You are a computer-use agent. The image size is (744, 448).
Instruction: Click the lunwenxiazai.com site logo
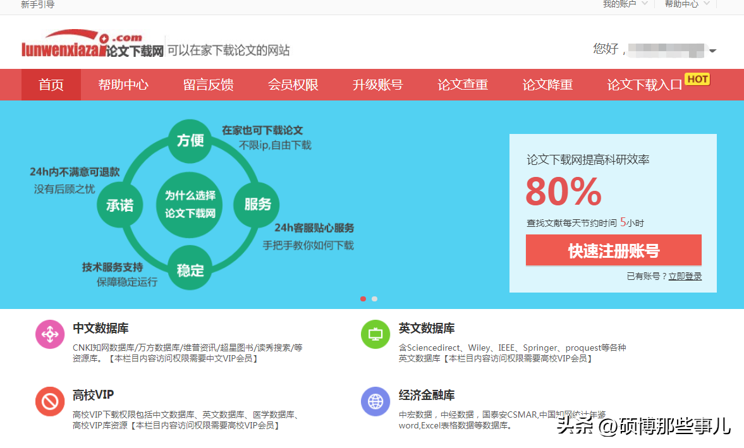click(92, 45)
